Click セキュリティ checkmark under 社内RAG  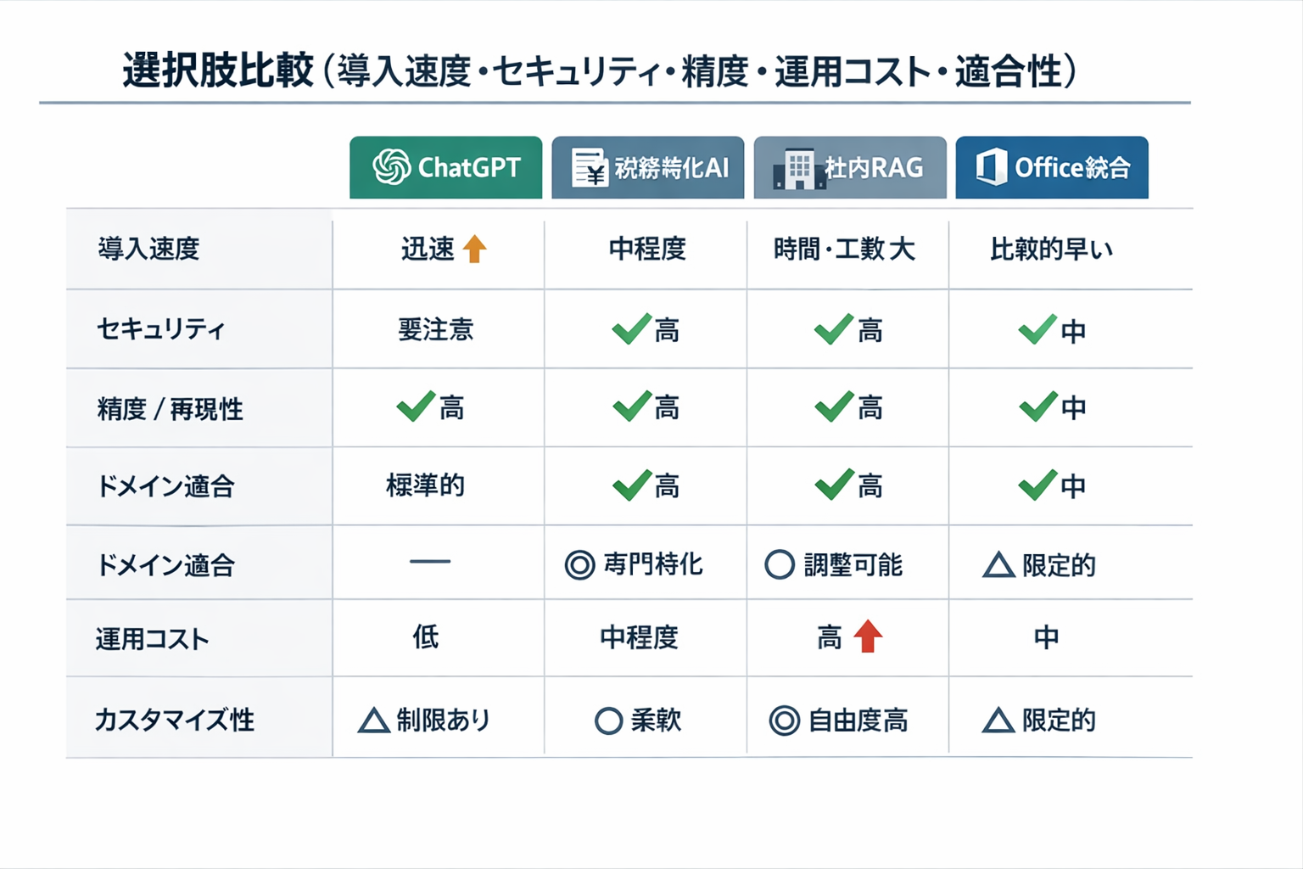834,328
